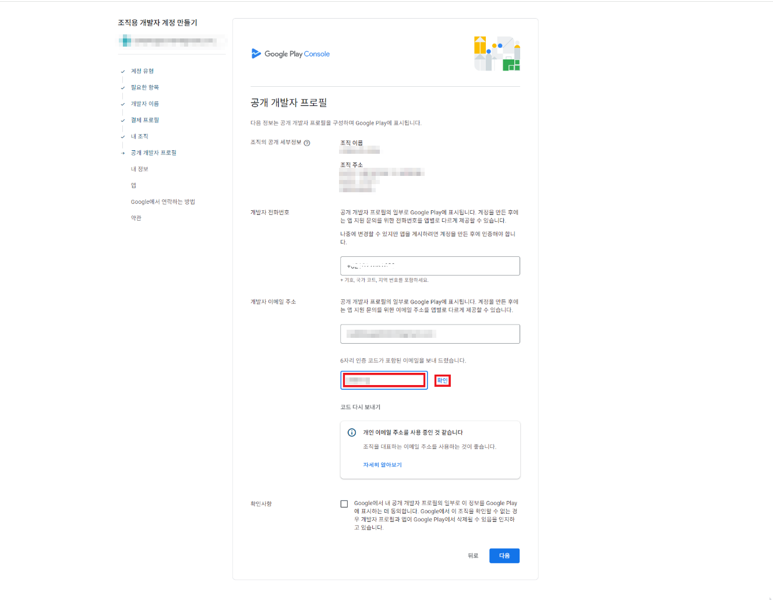
Task: Click the 조직용 개발자 계정 만들기 title
Action: (157, 23)
